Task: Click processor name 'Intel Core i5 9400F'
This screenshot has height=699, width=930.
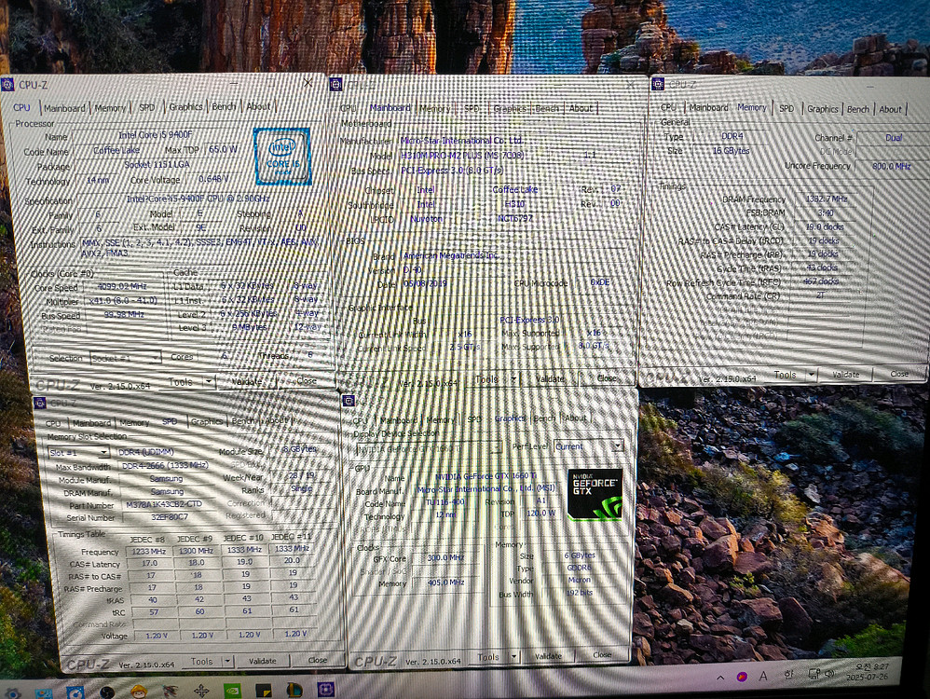Action: [156, 135]
